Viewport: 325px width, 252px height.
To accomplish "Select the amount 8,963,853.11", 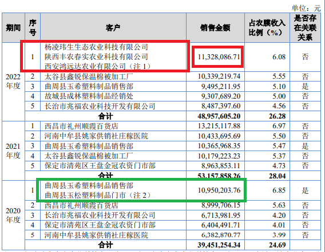I will 221,166.
